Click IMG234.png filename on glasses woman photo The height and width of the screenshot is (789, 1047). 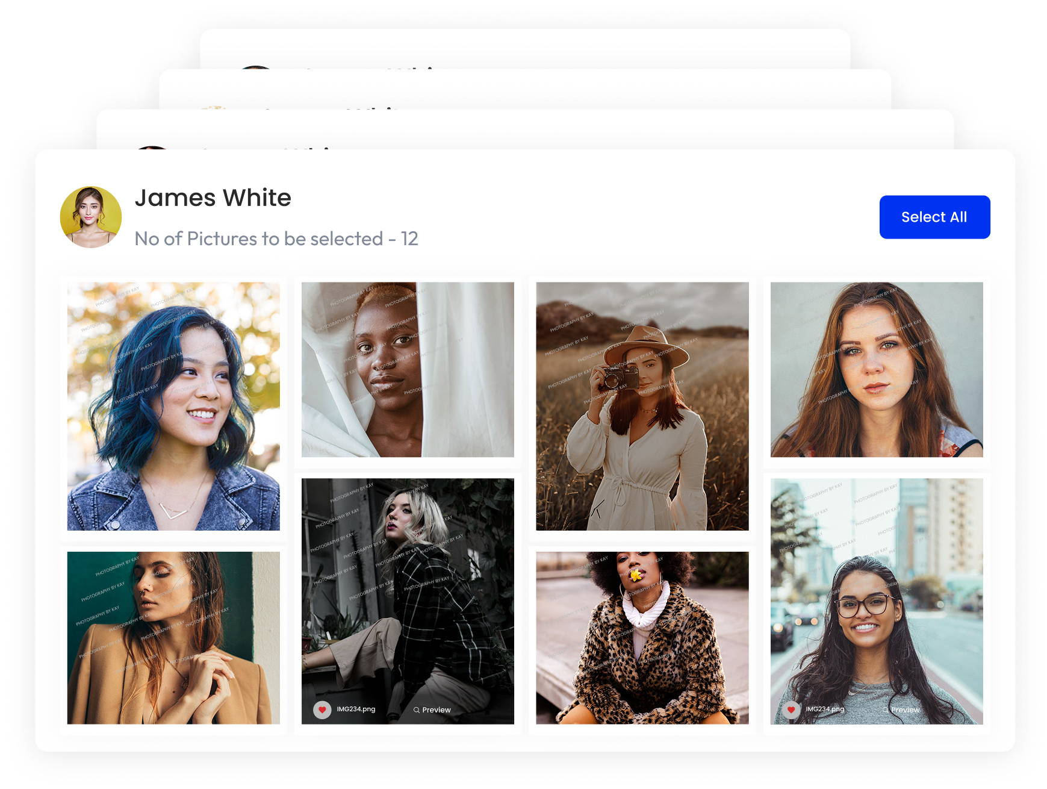click(825, 709)
